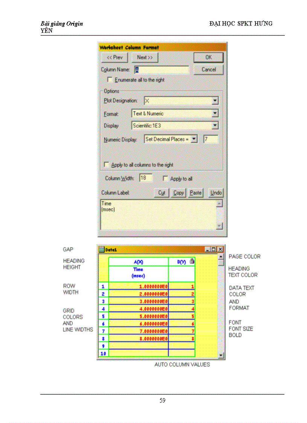Image resolution: width=307 pixels, height=423 pixels.
Task: Maximize the Data1 worksheet window
Action: click(x=214, y=249)
